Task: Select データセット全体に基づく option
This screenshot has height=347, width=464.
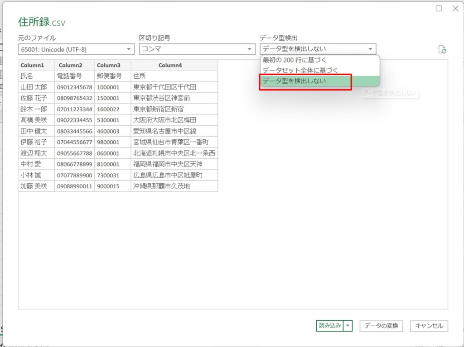Action: (x=319, y=70)
